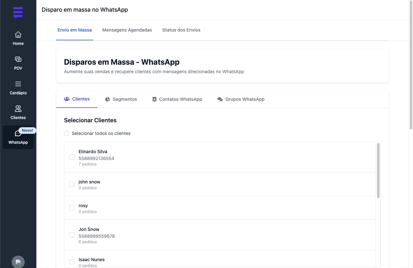Image resolution: width=413 pixels, height=268 pixels.
Task: Switch to Mensagens Agendadas tab
Action: coord(127,30)
